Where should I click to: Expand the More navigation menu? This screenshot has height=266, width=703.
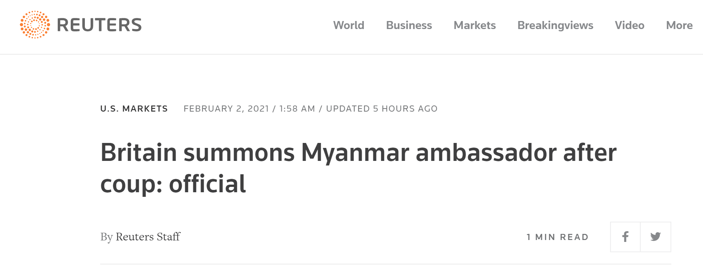coord(679,25)
